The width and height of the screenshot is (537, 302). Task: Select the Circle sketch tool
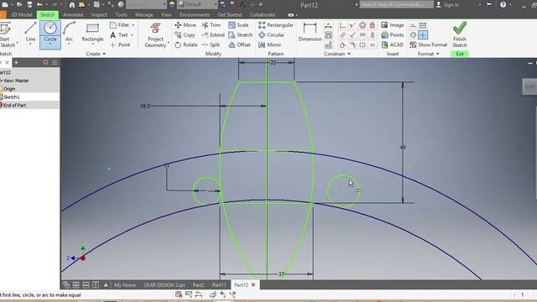(x=50, y=35)
